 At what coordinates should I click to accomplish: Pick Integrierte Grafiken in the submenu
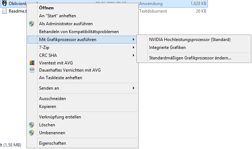click(x=194, y=48)
